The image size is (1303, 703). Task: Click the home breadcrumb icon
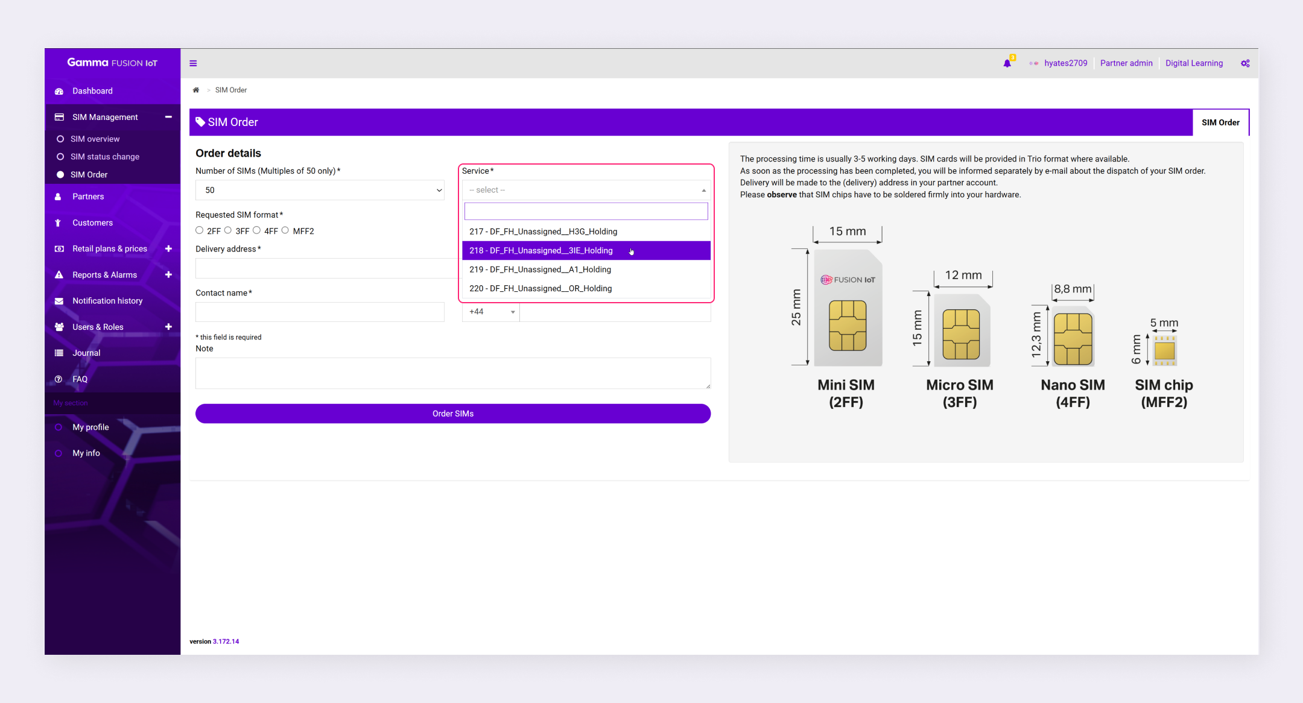coord(195,90)
